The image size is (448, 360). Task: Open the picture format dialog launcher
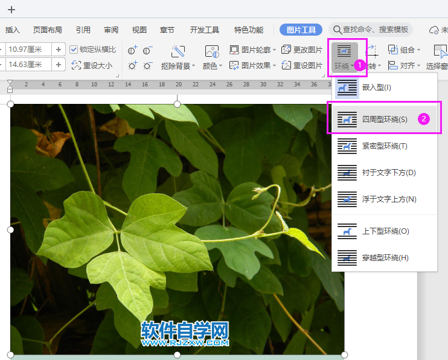323,76
